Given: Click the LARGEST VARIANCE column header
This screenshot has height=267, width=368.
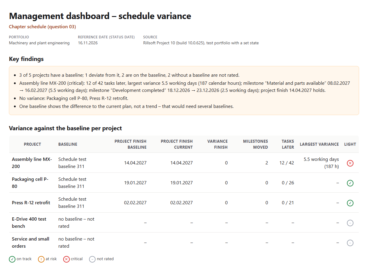Looking at the screenshot, I should tap(319, 144).
